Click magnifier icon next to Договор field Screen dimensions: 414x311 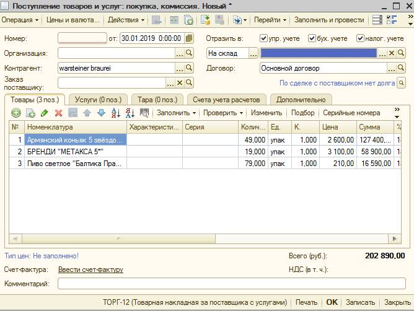tap(401, 68)
